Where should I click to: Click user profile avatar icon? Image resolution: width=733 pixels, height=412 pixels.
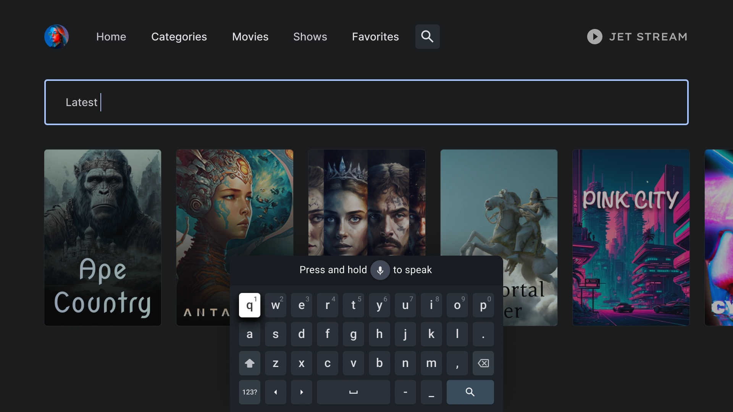pos(57,37)
